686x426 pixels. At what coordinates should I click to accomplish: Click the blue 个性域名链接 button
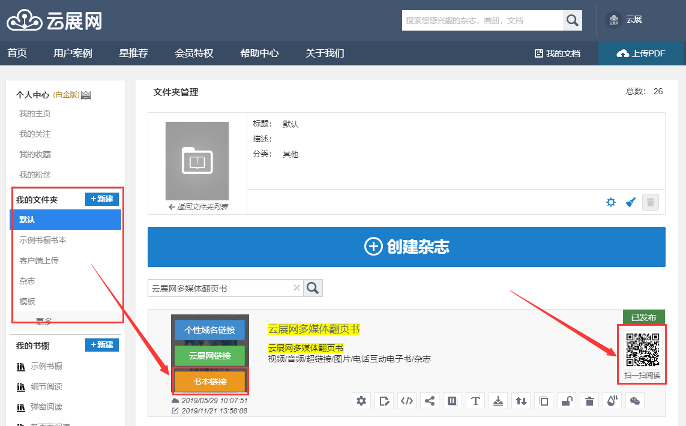pos(209,330)
